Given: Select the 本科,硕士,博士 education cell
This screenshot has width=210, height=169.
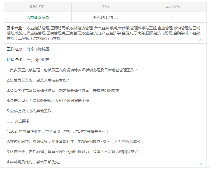Looking at the screenshot, I should (105, 17).
